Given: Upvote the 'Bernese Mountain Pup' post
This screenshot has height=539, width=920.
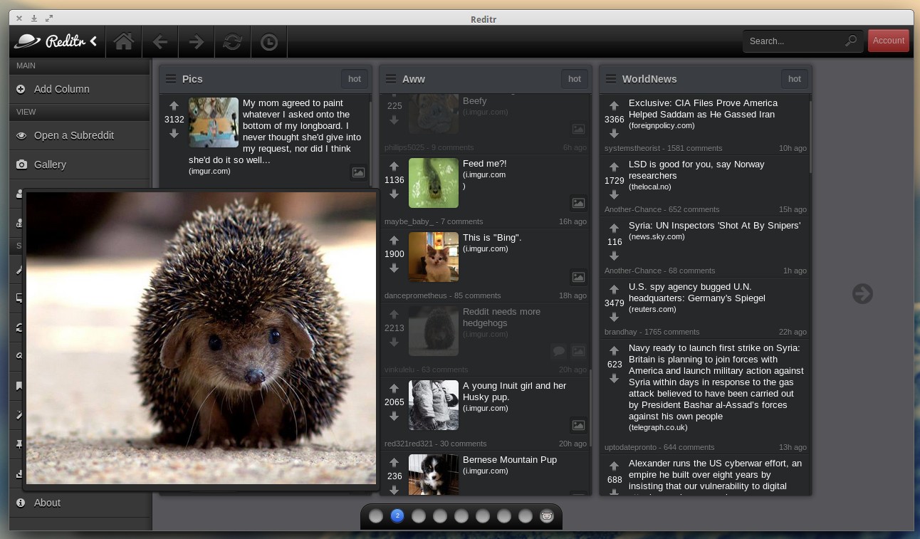Looking at the screenshot, I should [394, 463].
